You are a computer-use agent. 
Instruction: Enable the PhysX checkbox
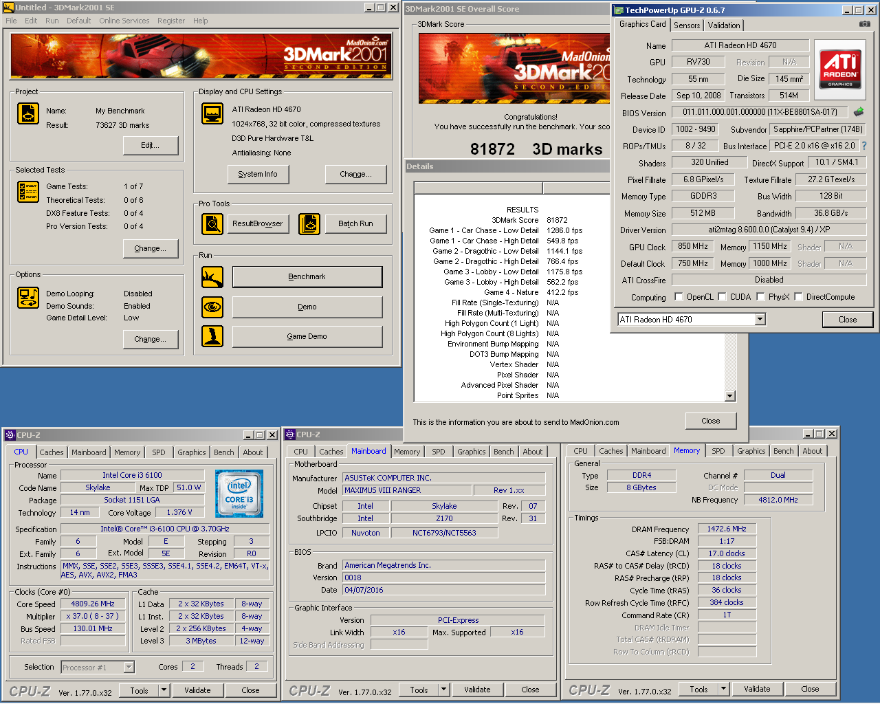click(760, 297)
